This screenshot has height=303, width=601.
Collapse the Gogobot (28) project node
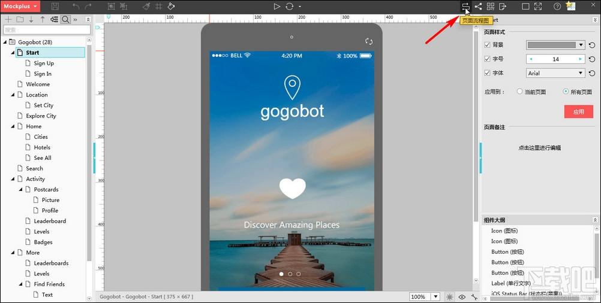click(x=5, y=42)
